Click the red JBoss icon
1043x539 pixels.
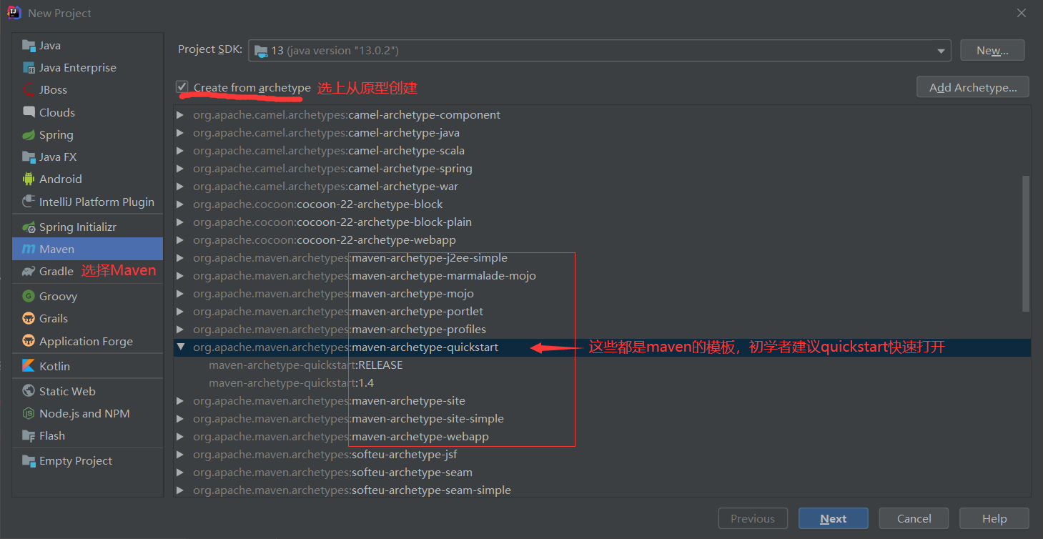[29, 90]
